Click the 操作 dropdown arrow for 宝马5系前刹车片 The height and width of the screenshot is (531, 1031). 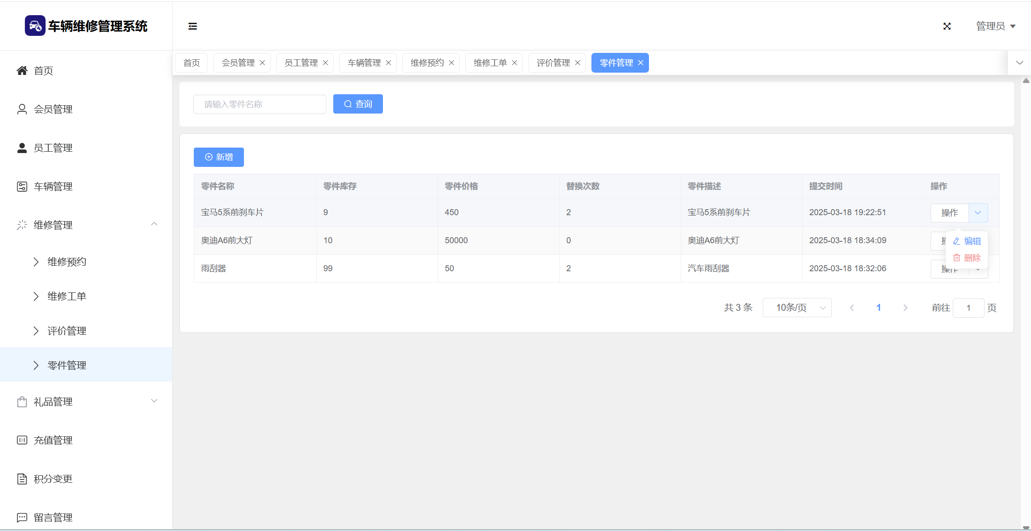click(978, 213)
